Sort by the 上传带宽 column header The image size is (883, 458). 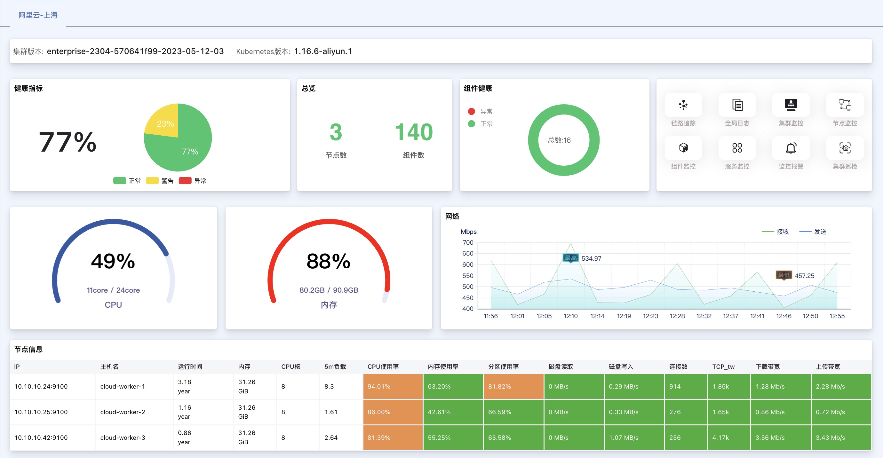pos(828,367)
